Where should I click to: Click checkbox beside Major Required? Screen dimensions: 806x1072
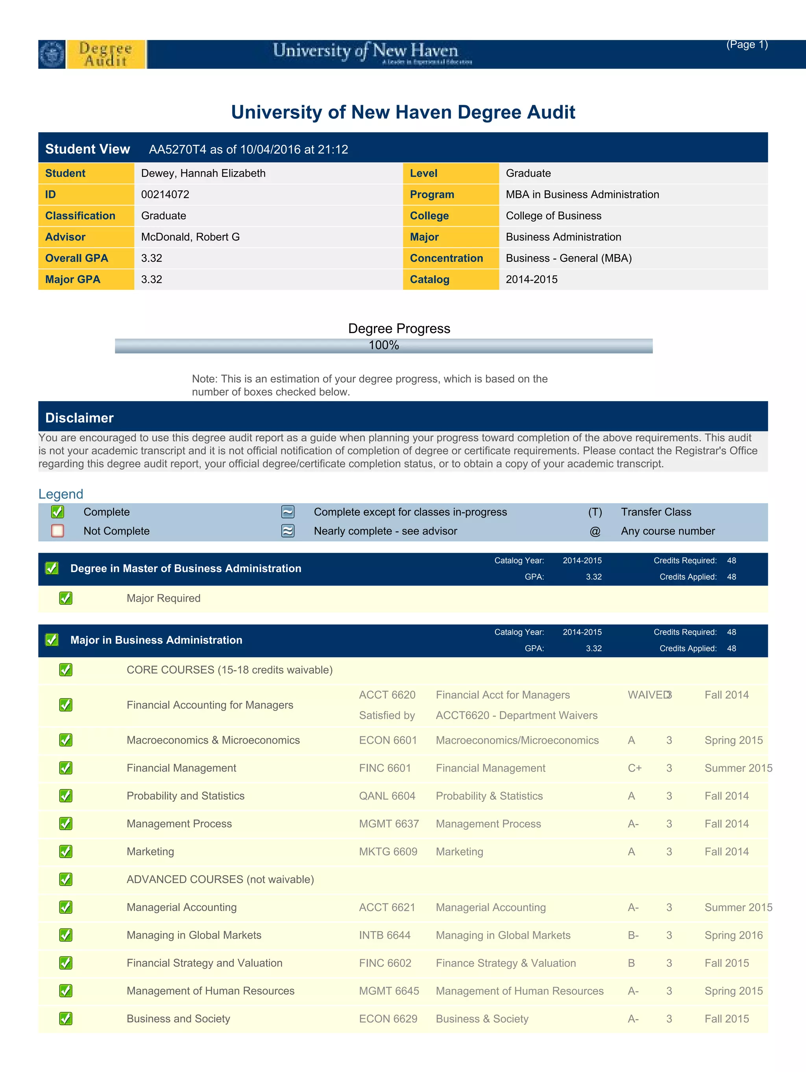66,598
